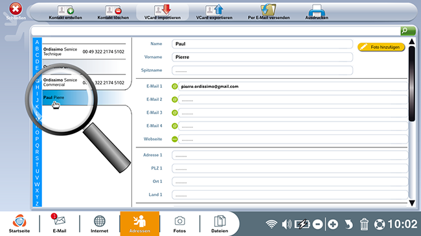Screen dimensions: 421x236
Task: Click the empty Webseite field
Action: point(293,139)
